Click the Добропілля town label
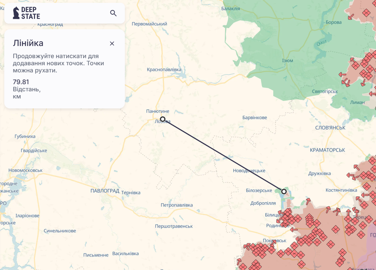This screenshot has height=270, width=376. pyautogui.click(x=263, y=203)
